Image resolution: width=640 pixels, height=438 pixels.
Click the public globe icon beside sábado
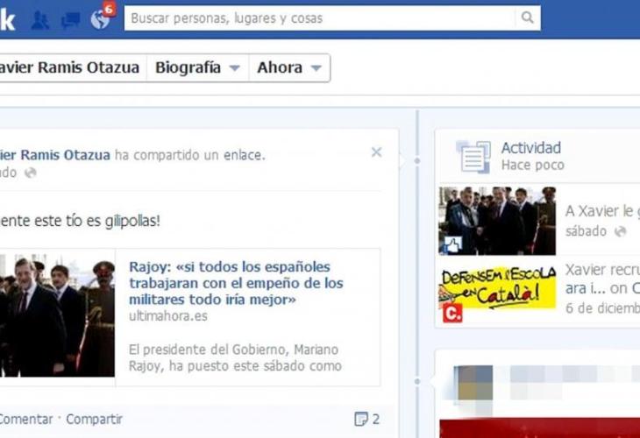coord(621,231)
